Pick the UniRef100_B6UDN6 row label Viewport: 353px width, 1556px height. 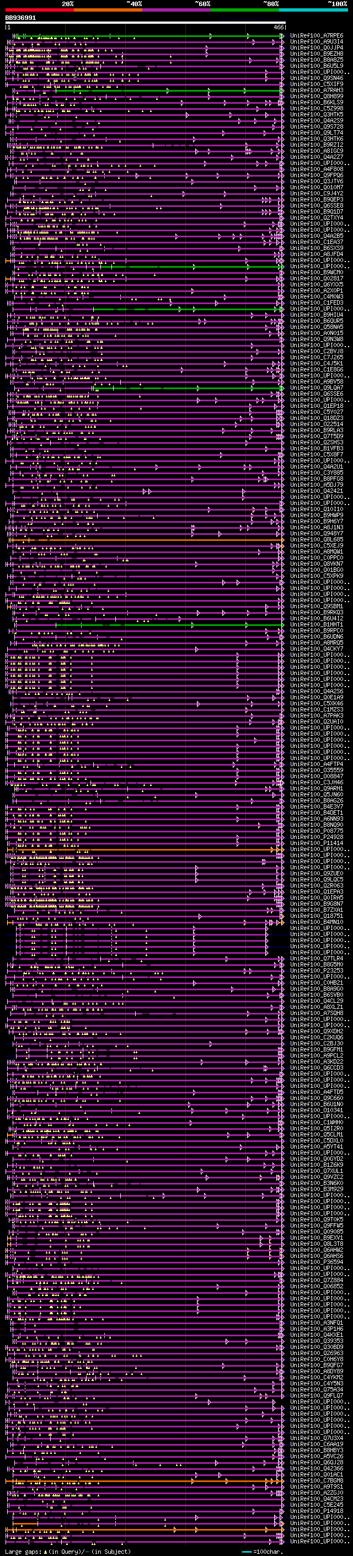click(316, 636)
